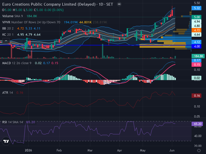Screen dimensions: 206x154
Task: Click the grey status dot beside SET
Action: click(x=119, y=4)
